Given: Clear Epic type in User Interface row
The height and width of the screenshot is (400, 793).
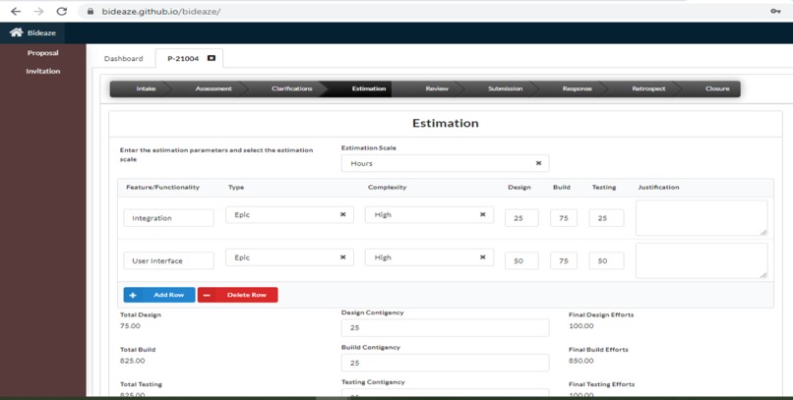Looking at the screenshot, I should coord(343,257).
